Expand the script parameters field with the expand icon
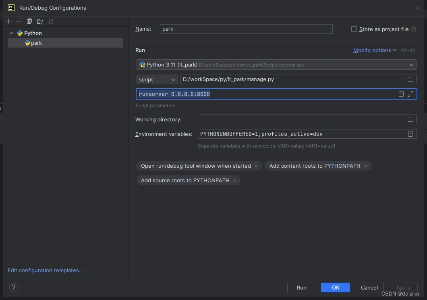 (410, 94)
